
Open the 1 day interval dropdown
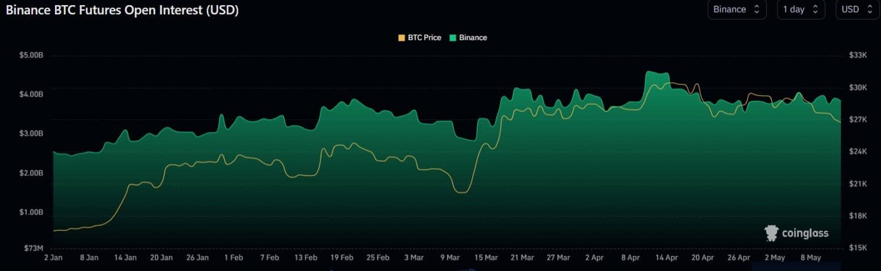pos(801,10)
